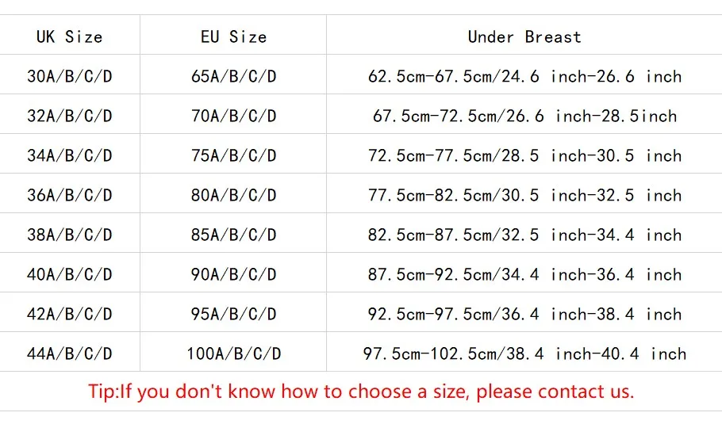
Task: Click the UK Size column header
Action: click(x=70, y=36)
